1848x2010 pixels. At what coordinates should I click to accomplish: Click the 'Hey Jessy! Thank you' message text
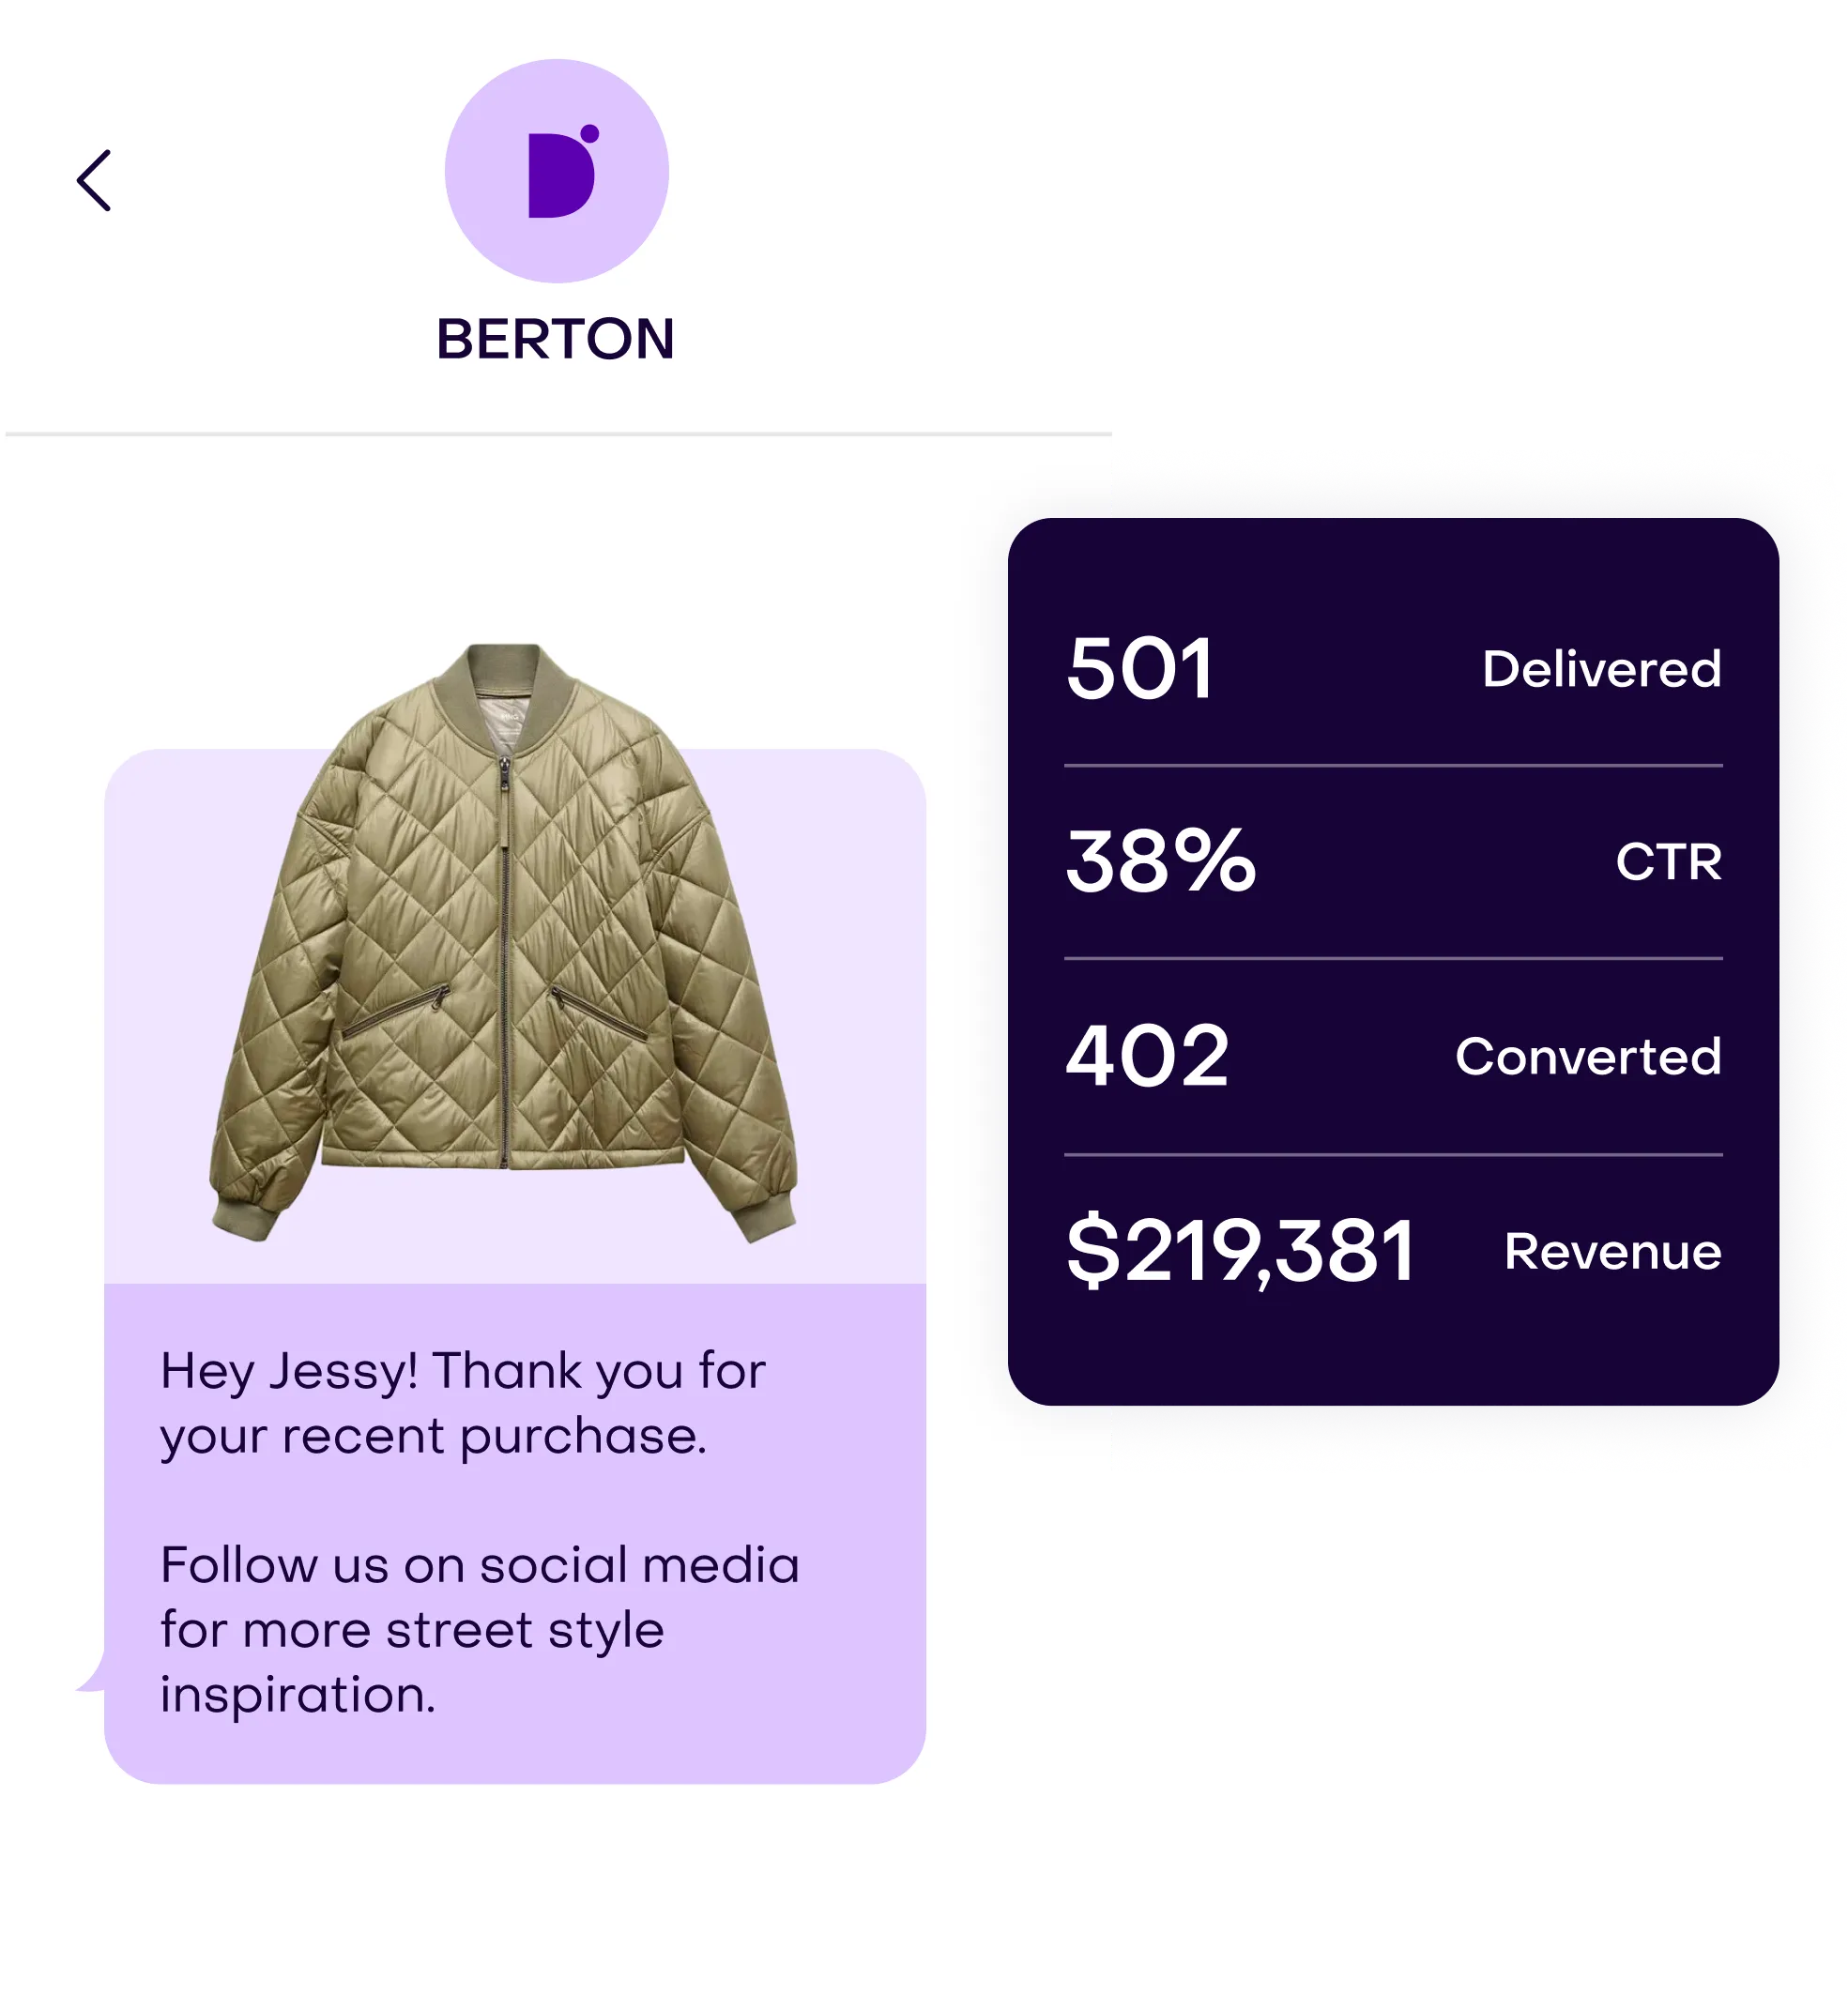click(x=463, y=1404)
